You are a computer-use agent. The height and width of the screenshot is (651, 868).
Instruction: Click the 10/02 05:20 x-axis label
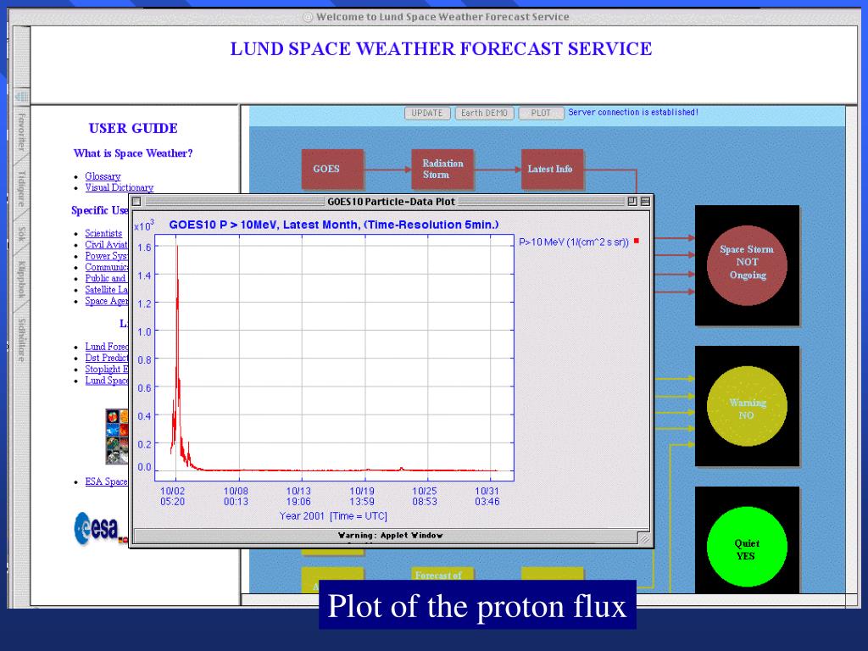[x=172, y=496]
